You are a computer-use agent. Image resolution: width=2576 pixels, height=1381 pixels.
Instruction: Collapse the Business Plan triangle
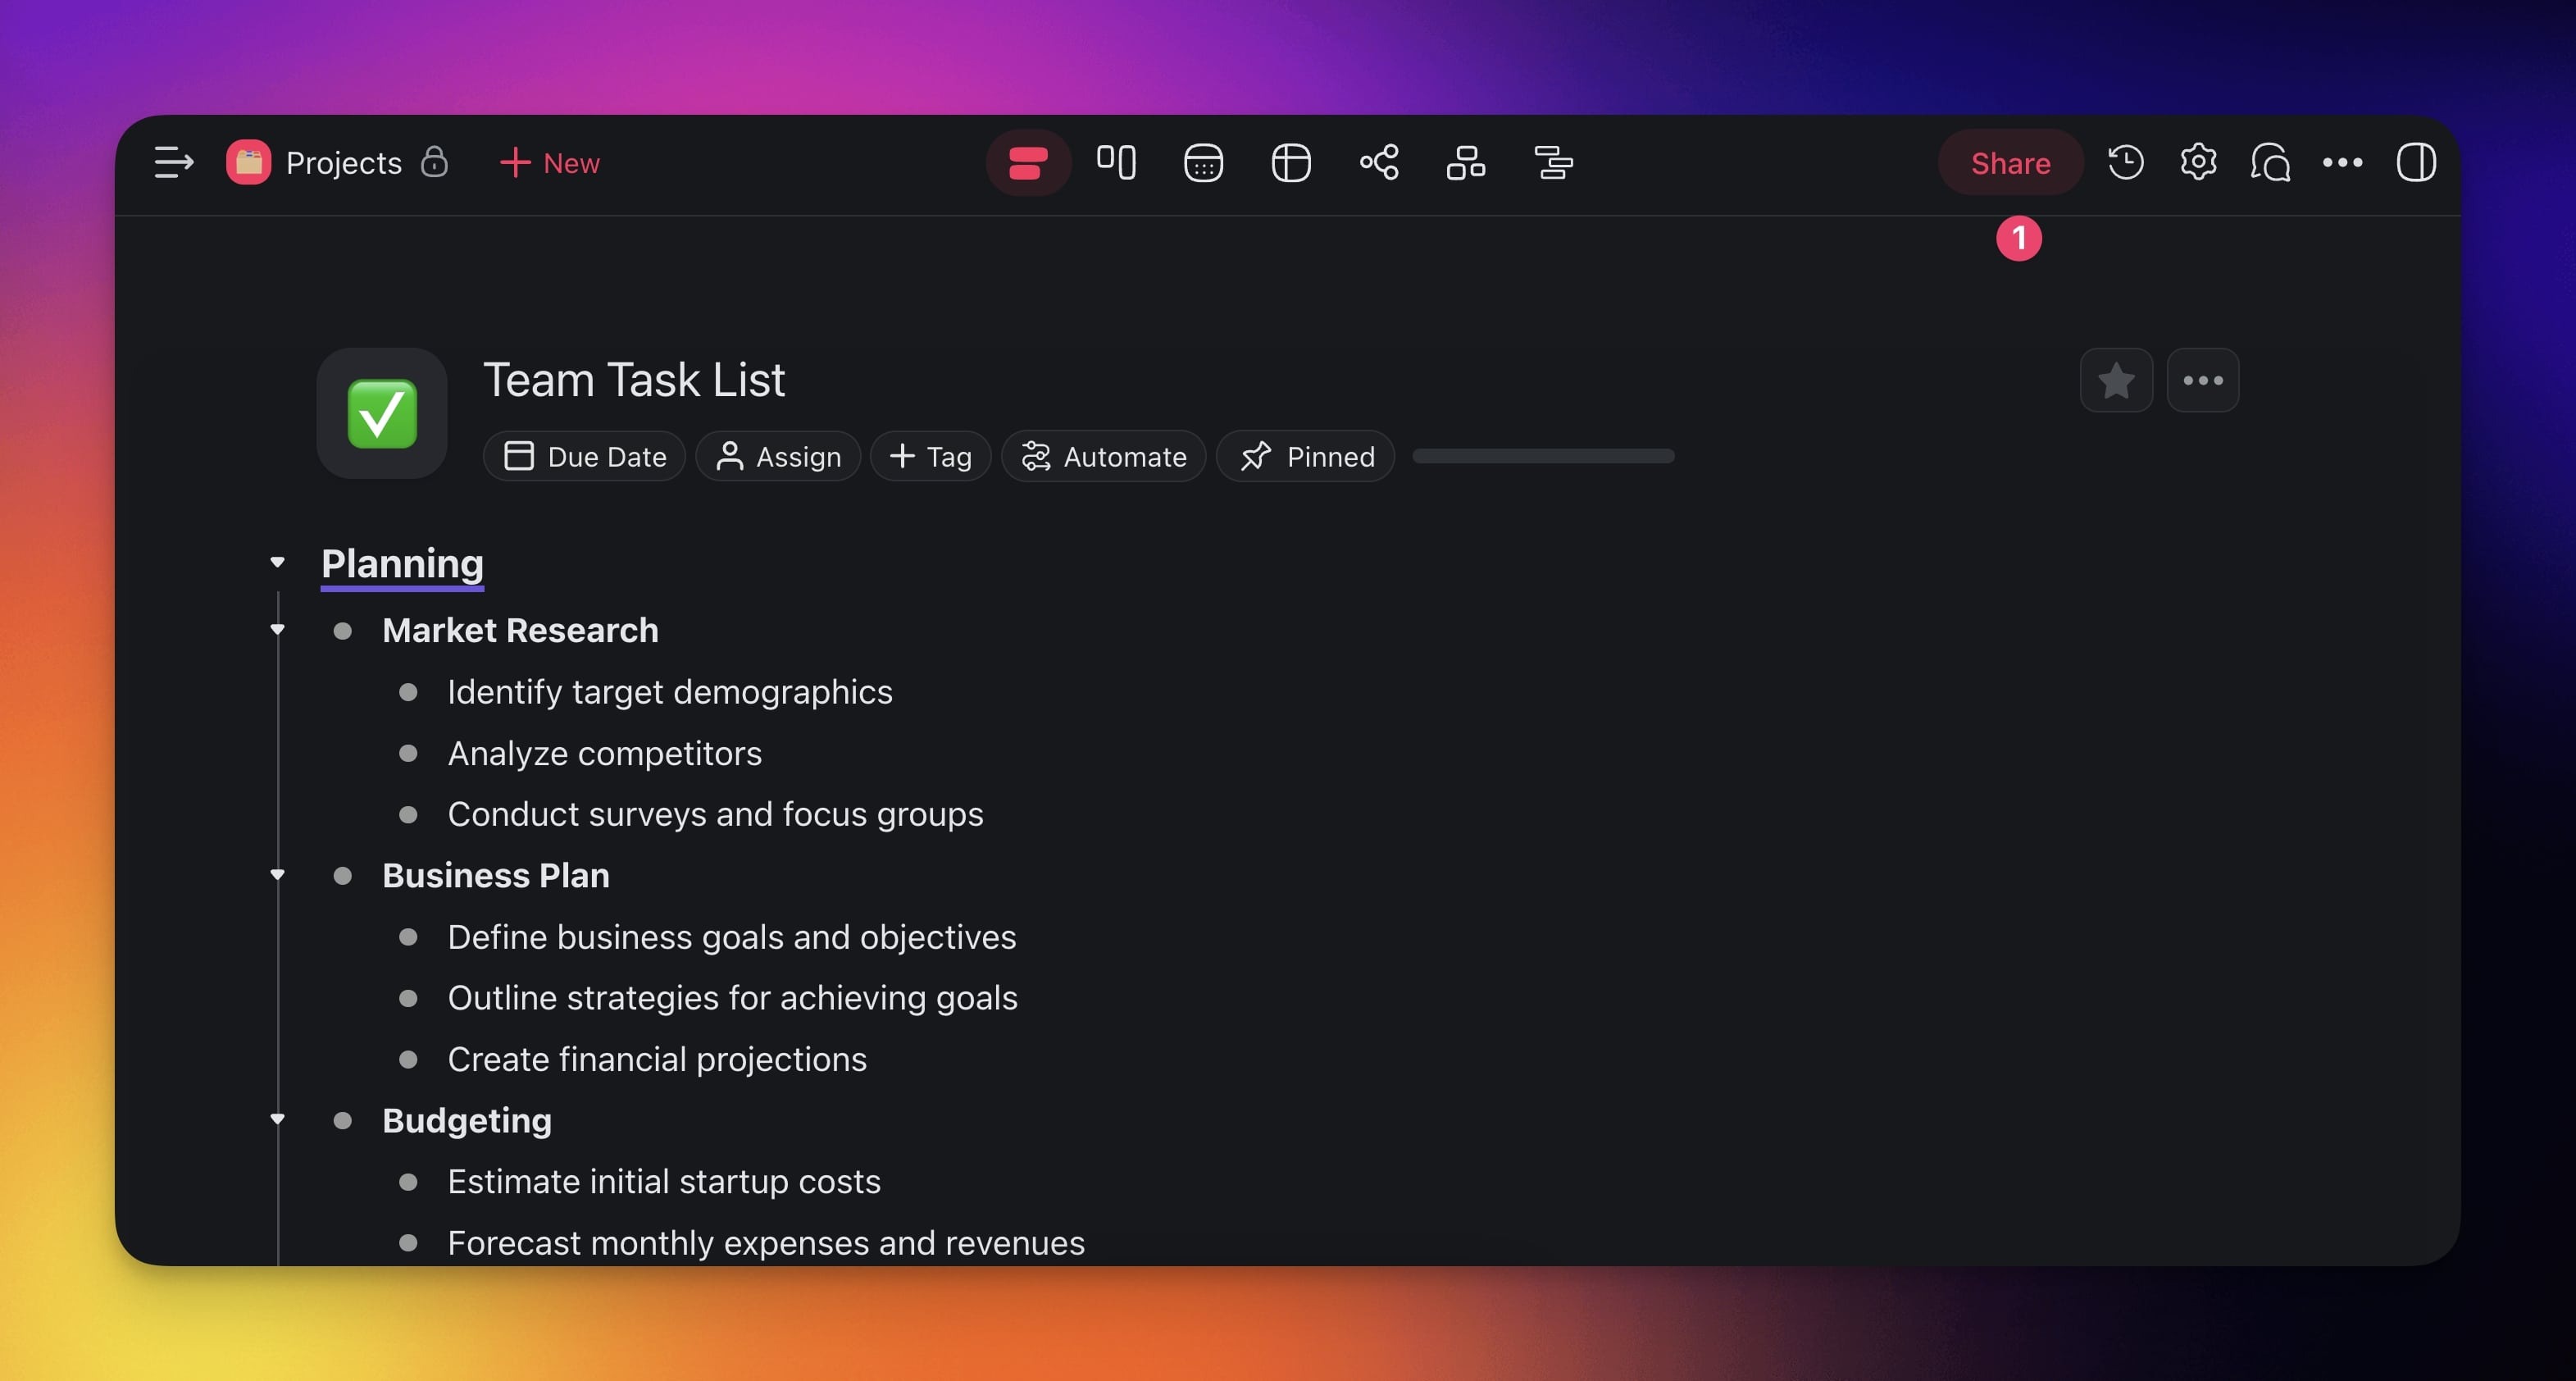coord(278,875)
